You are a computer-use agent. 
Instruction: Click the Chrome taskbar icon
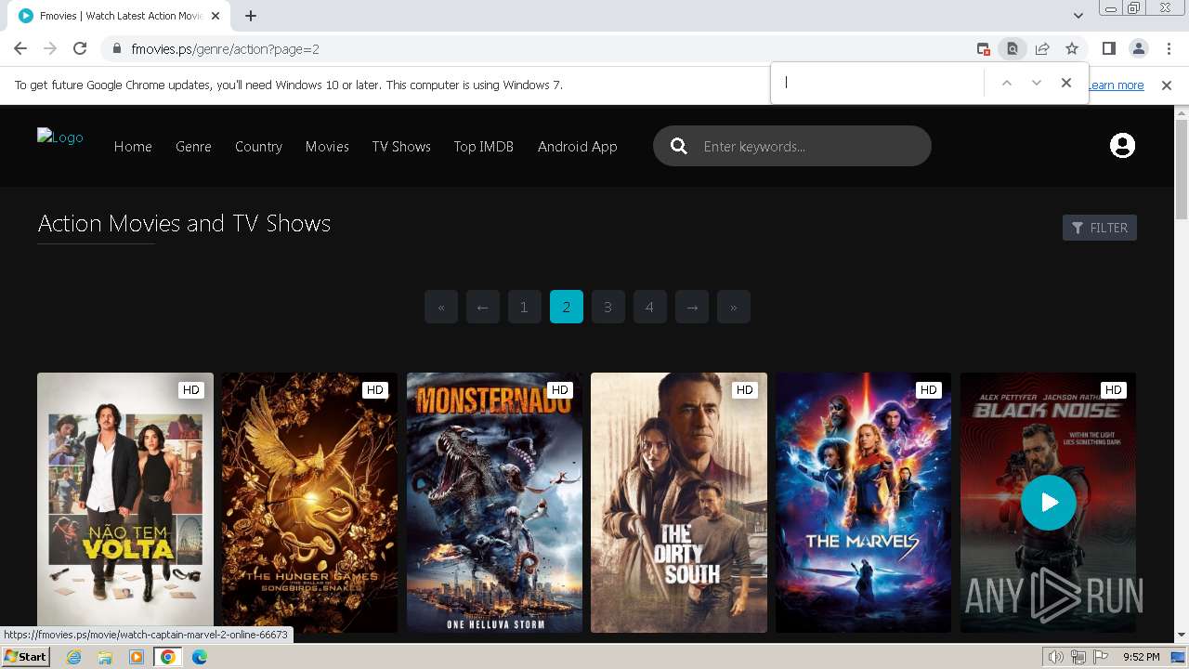(x=168, y=657)
